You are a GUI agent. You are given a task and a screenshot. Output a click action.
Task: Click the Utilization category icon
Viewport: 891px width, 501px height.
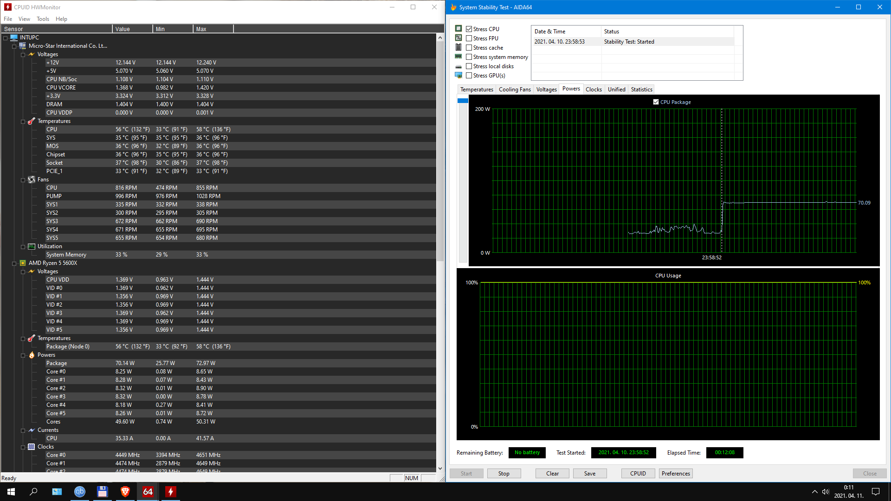[x=32, y=246]
